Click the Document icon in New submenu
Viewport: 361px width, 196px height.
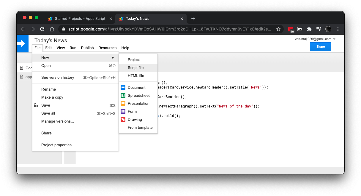pos(123,87)
